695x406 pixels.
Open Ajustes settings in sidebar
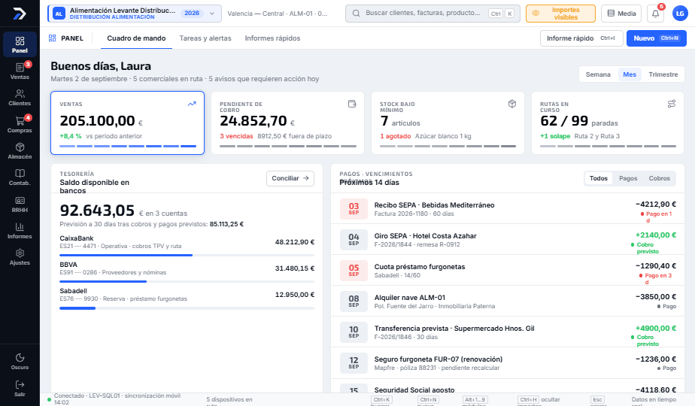click(20, 257)
